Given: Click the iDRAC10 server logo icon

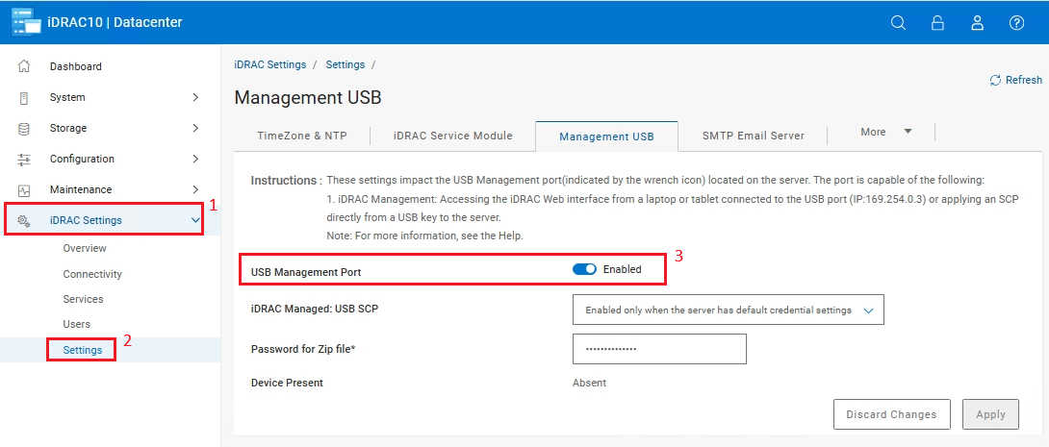Looking at the screenshot, I should coord(26,22).
